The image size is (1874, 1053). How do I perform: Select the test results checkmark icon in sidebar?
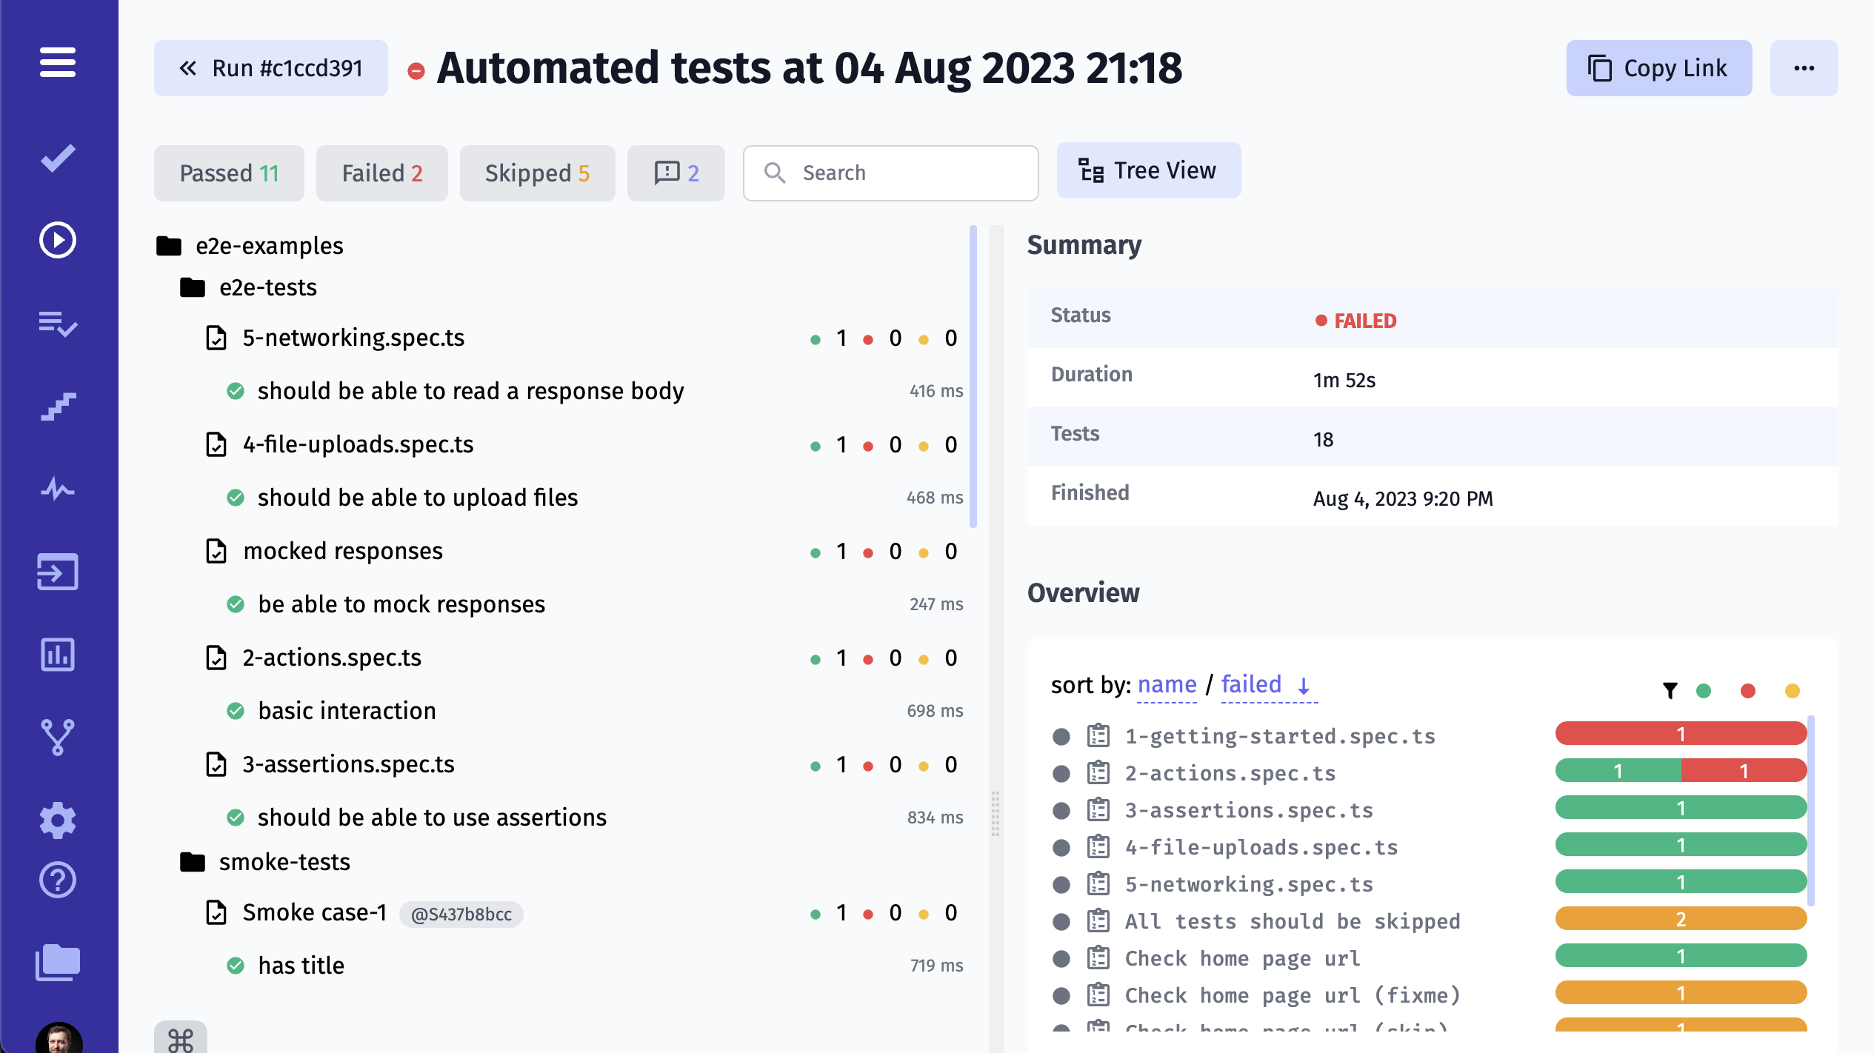57,156
